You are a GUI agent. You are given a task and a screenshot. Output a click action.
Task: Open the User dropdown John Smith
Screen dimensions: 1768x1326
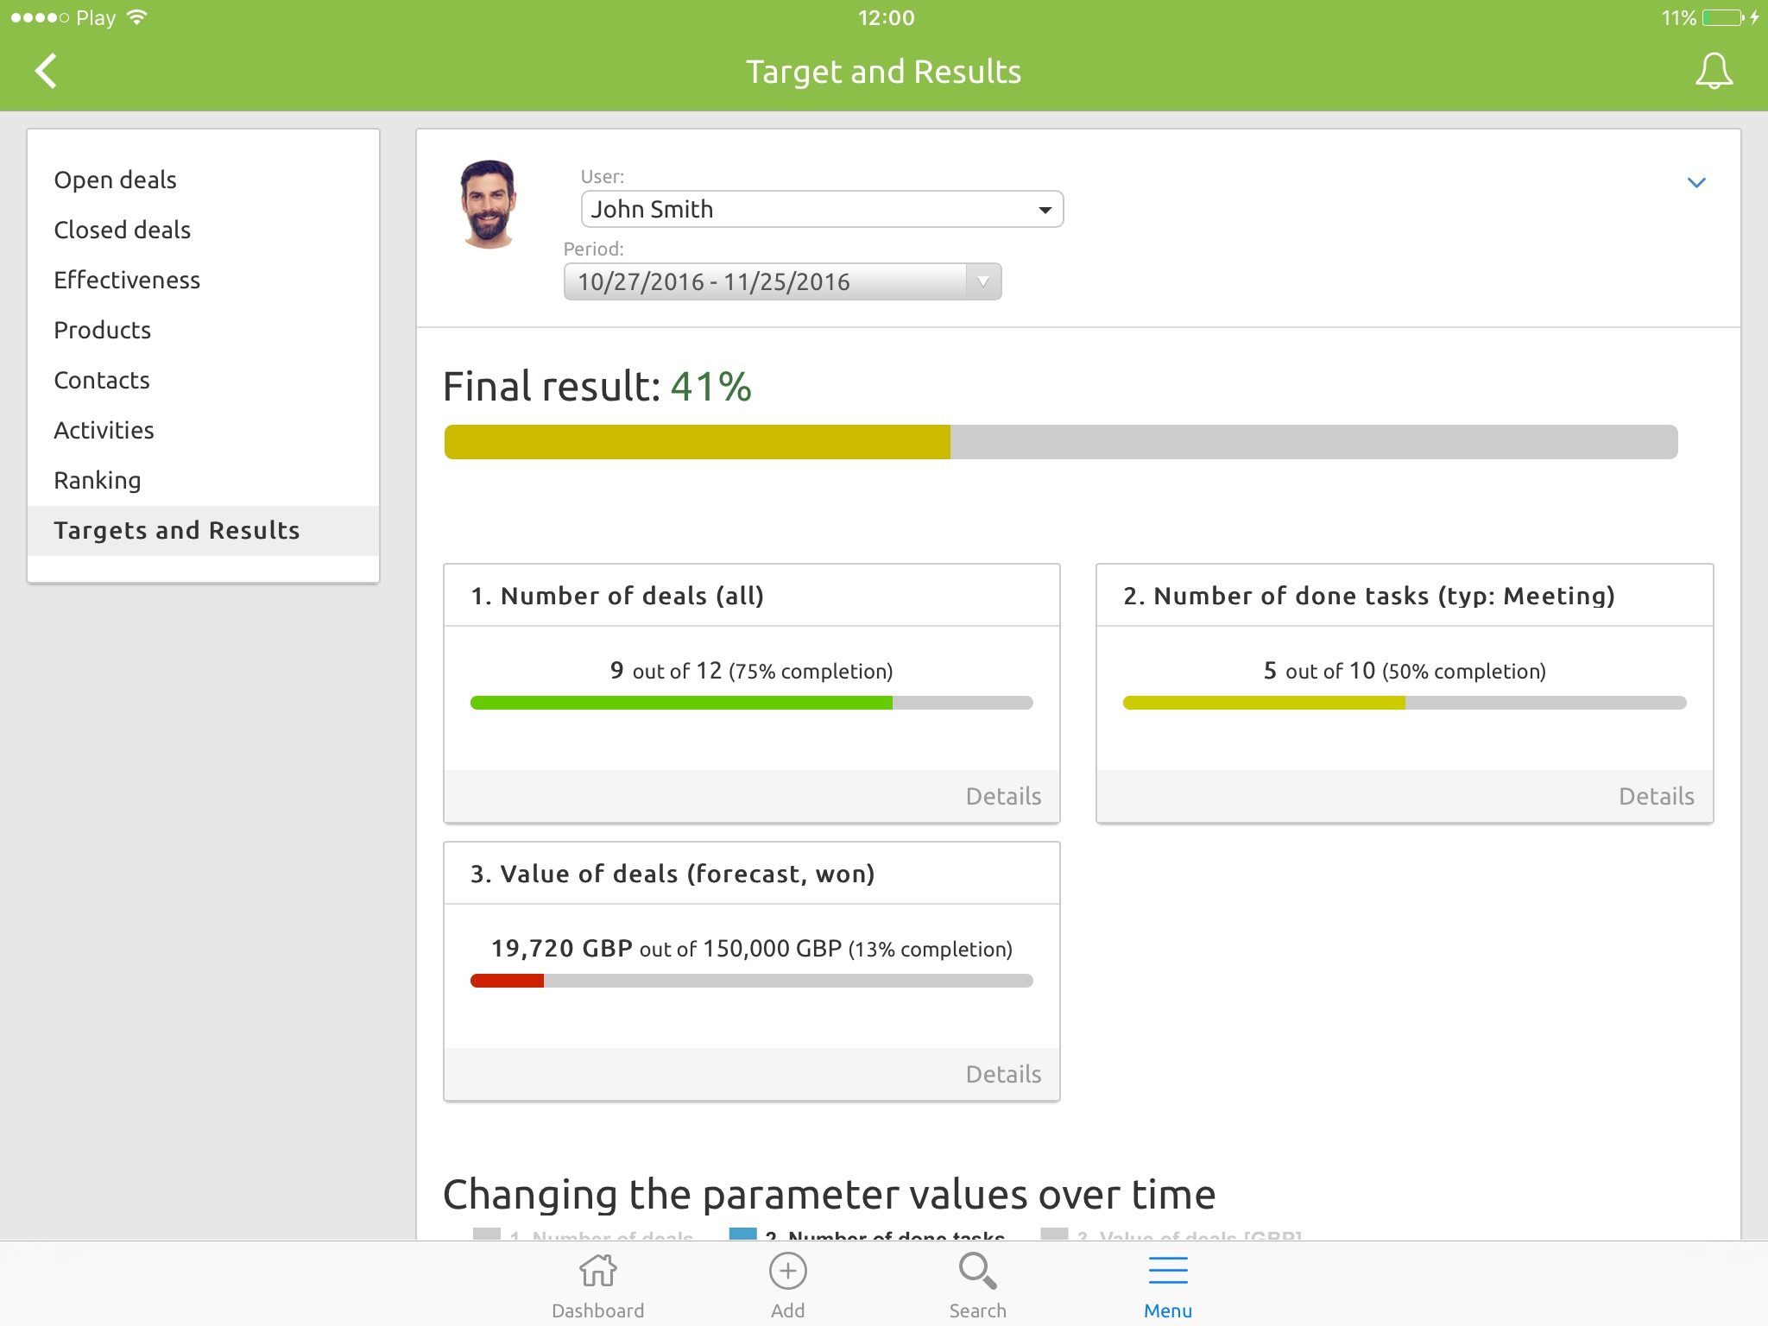[x=821, y=210]
